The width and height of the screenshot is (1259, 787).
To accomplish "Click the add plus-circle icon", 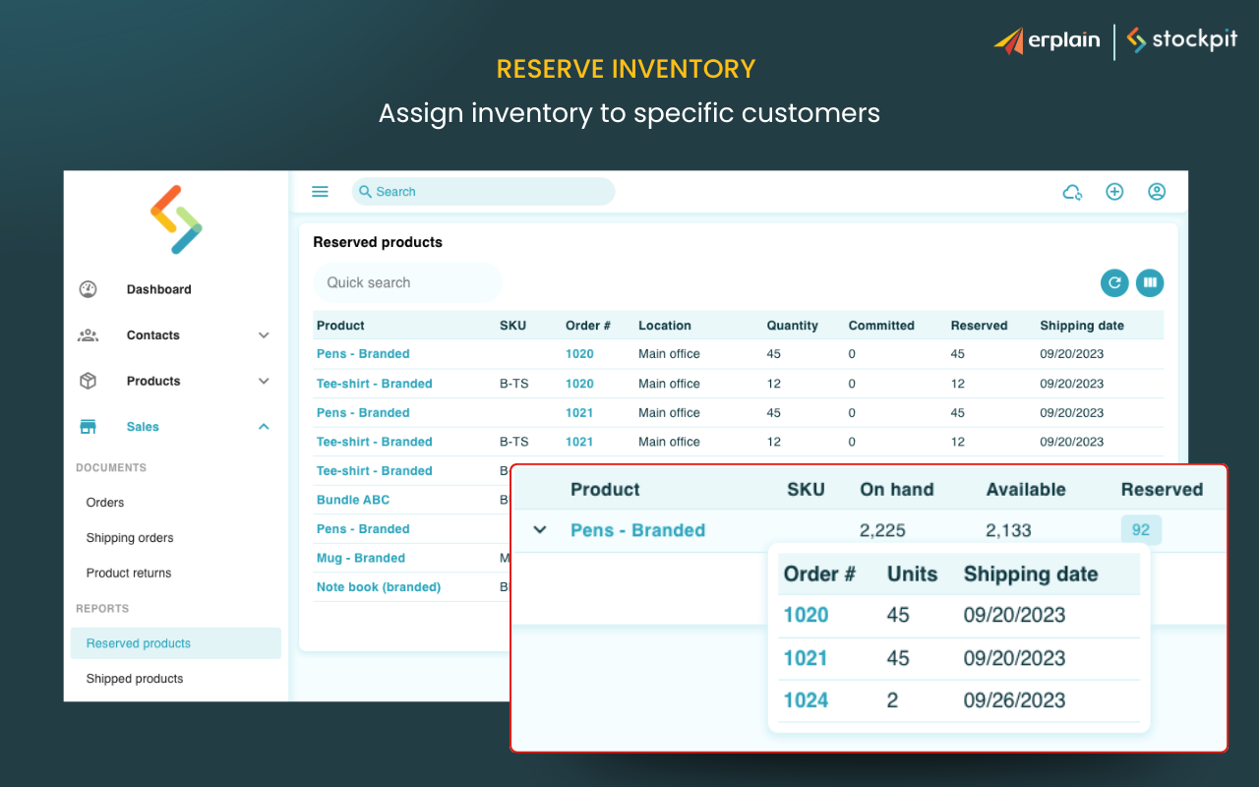I will pyautogui.click(x=1114, y=192).
